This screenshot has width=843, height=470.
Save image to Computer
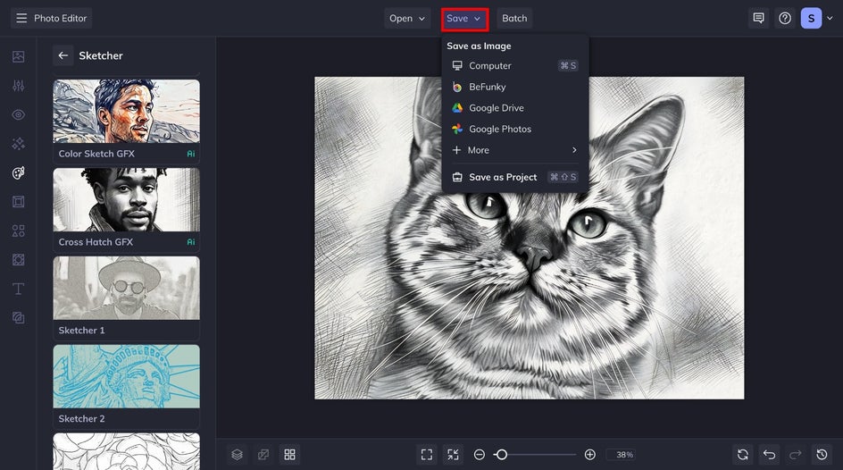click(x=514, y=65)
